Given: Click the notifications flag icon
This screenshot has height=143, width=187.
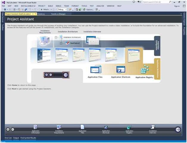Looking at the screenshot, I should tap(139, 2).
